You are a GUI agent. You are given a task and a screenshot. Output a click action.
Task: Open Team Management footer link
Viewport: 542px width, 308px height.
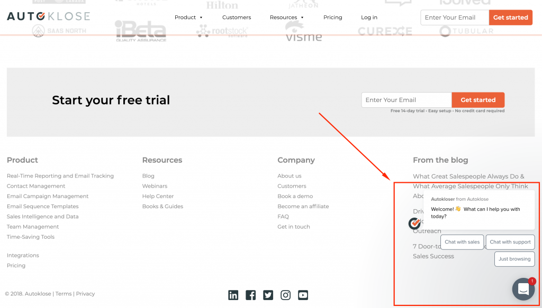[33, 227]
